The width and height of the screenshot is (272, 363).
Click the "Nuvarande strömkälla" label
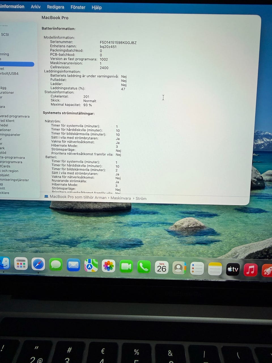click(x=69, y=181)
